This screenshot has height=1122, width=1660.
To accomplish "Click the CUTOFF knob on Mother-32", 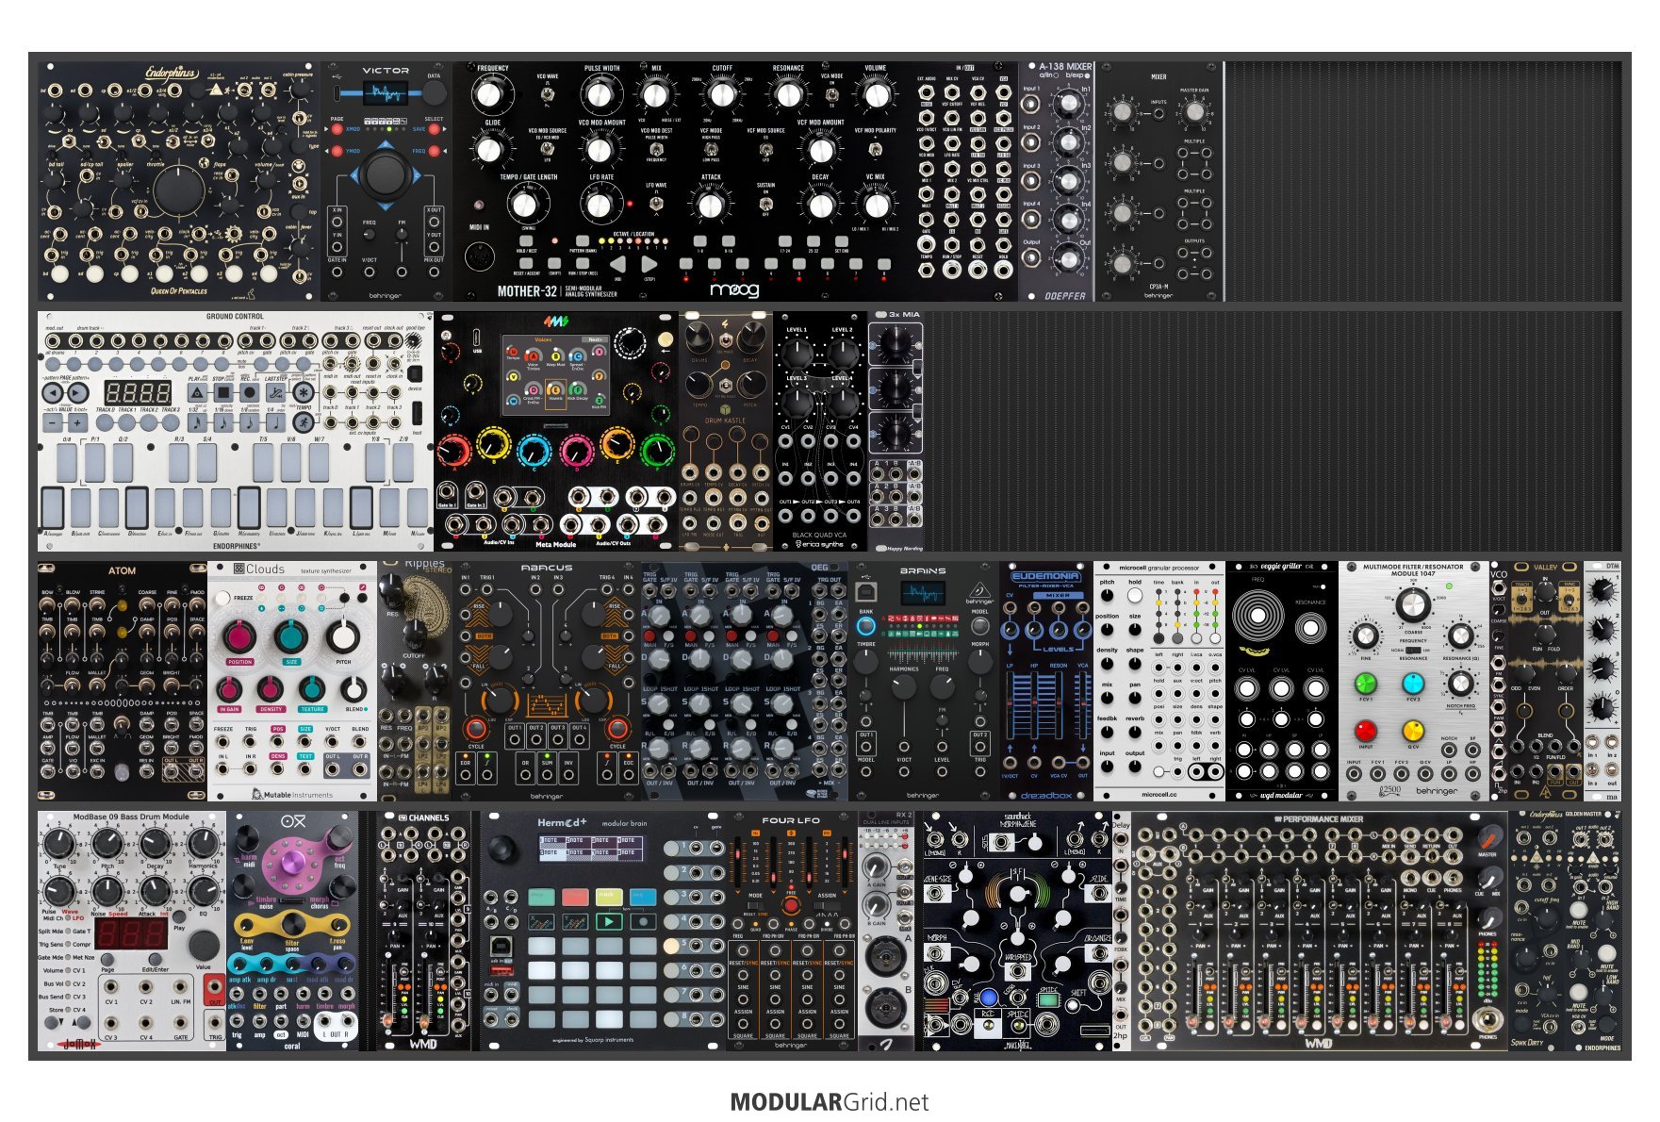I will (722, 94).
